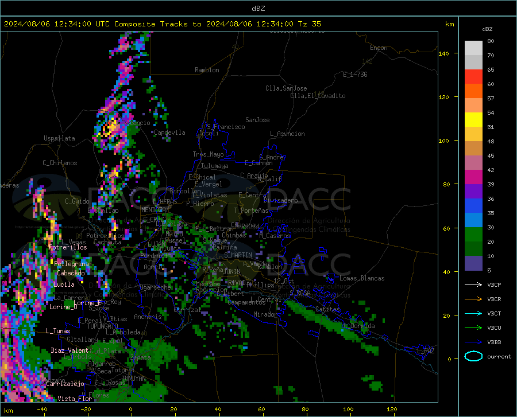
Task: Click the 'Uspallata' place label
Action: (x=59, y=138)
